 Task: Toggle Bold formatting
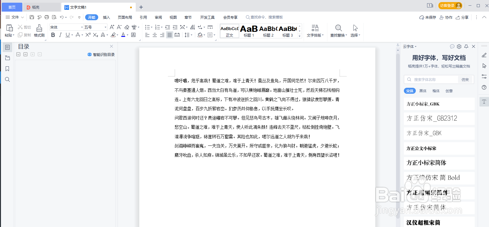[x=53, y=35]
